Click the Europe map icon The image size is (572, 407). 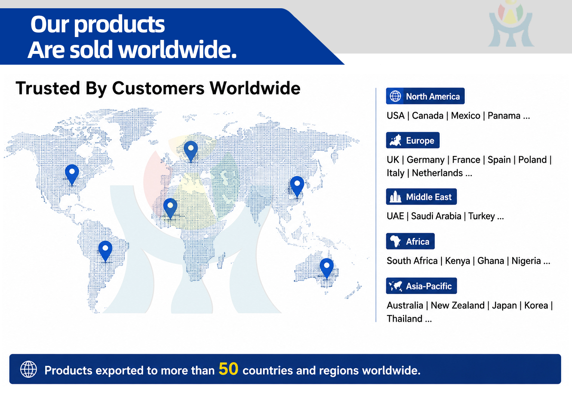point(396,140)
